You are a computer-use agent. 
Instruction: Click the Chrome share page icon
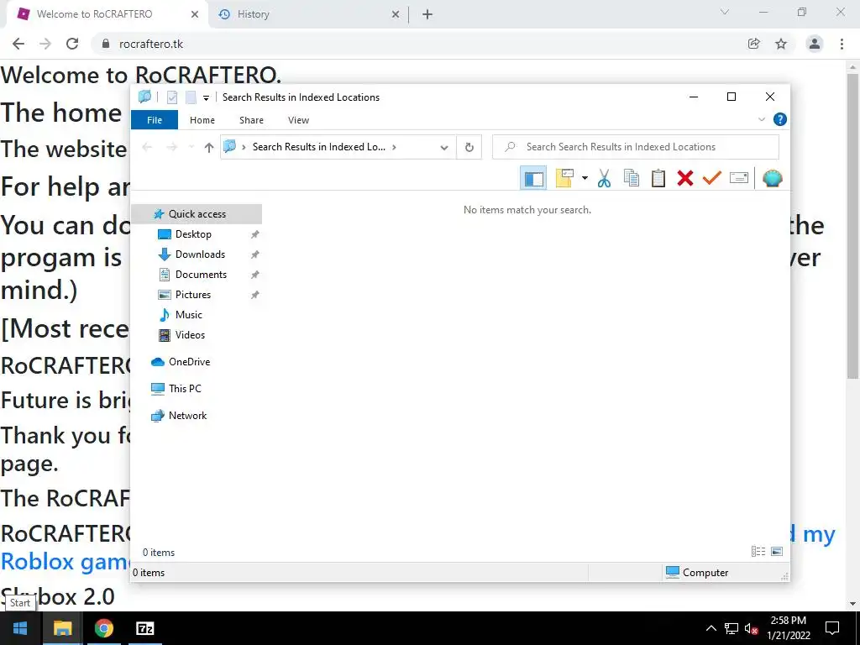754,44
